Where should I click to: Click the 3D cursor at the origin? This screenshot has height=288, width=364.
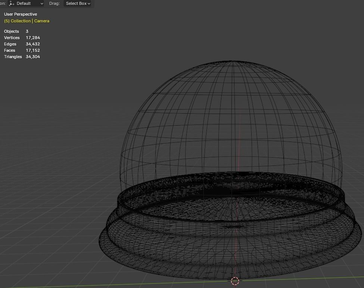[235, 281]
